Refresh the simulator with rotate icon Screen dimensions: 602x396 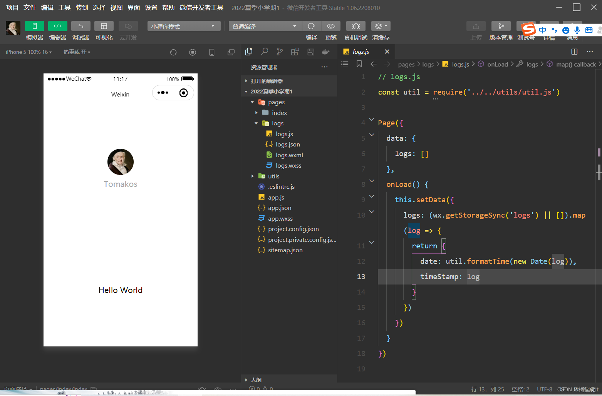pyautogui.click(x=173, y=52)
